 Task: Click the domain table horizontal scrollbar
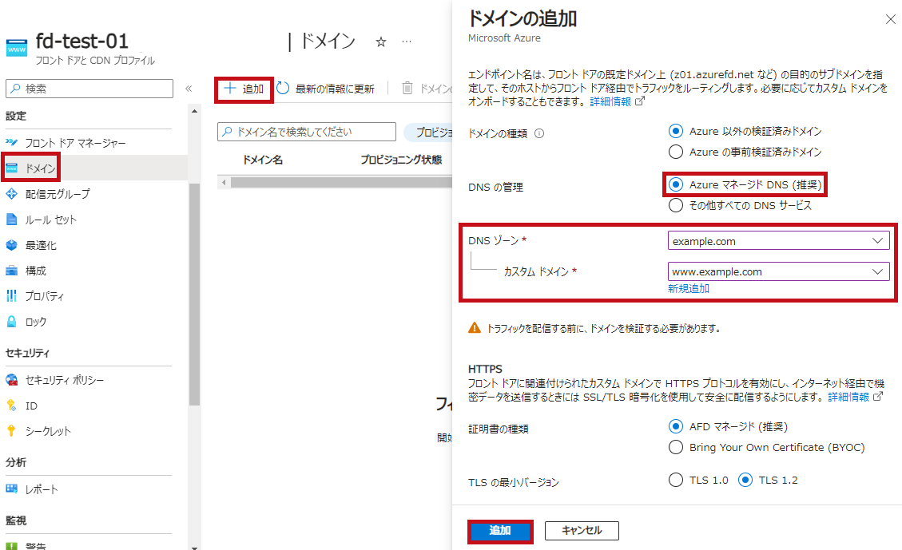pos(342,182)
